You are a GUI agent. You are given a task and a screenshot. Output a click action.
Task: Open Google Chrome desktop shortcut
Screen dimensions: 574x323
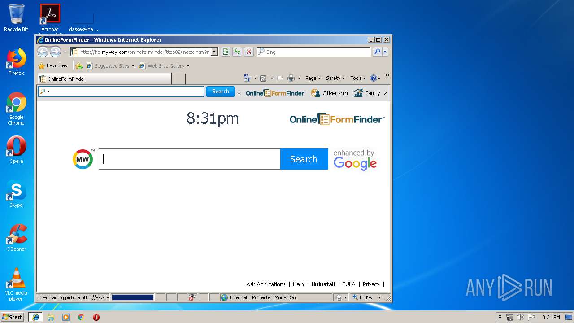pos(16,109)
